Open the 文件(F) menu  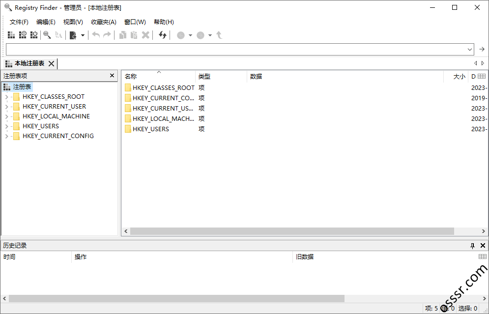(19, 22)
